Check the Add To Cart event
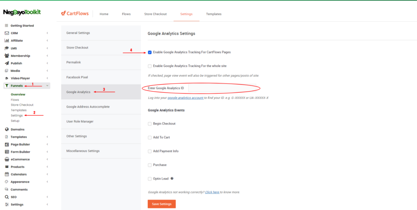417x210 pixels. click(150, 138)
